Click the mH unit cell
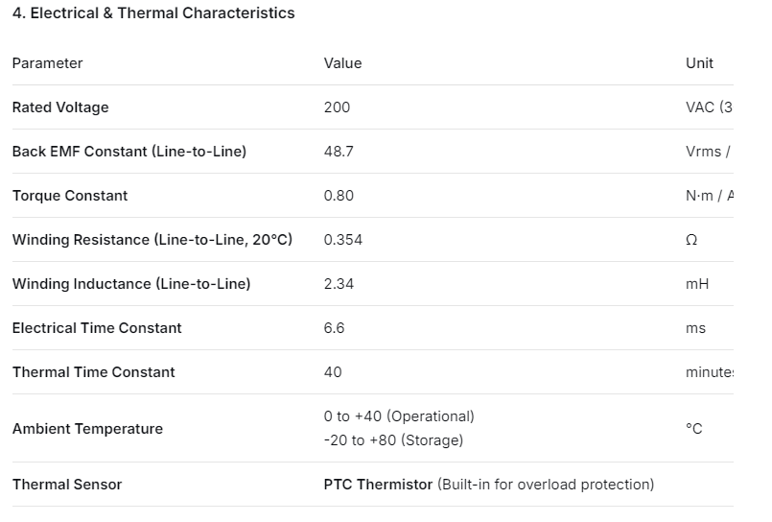 (x=696, y=284)
